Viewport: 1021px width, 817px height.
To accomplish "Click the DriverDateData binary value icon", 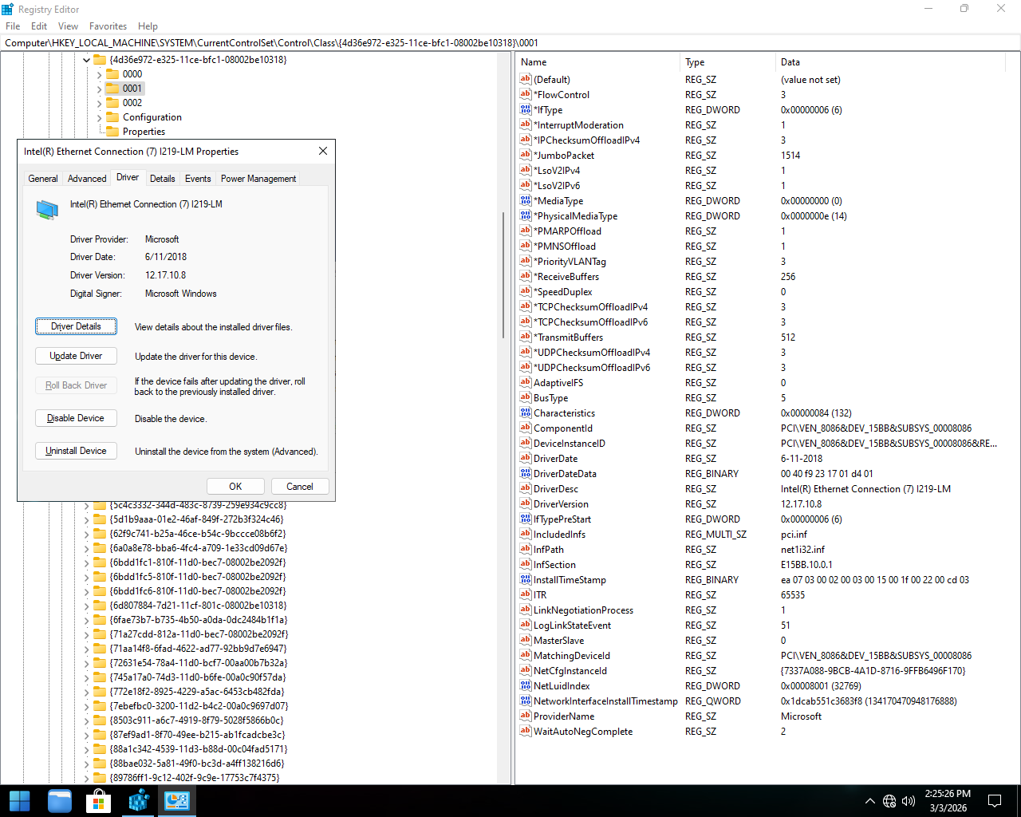I will coord(525,474).
